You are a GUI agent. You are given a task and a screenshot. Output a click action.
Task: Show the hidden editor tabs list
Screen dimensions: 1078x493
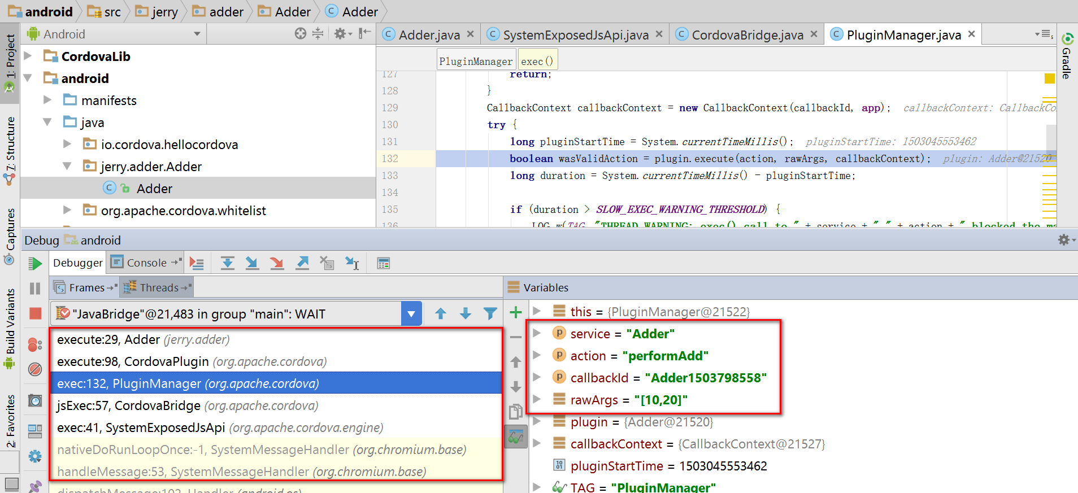click(1044, 34)
